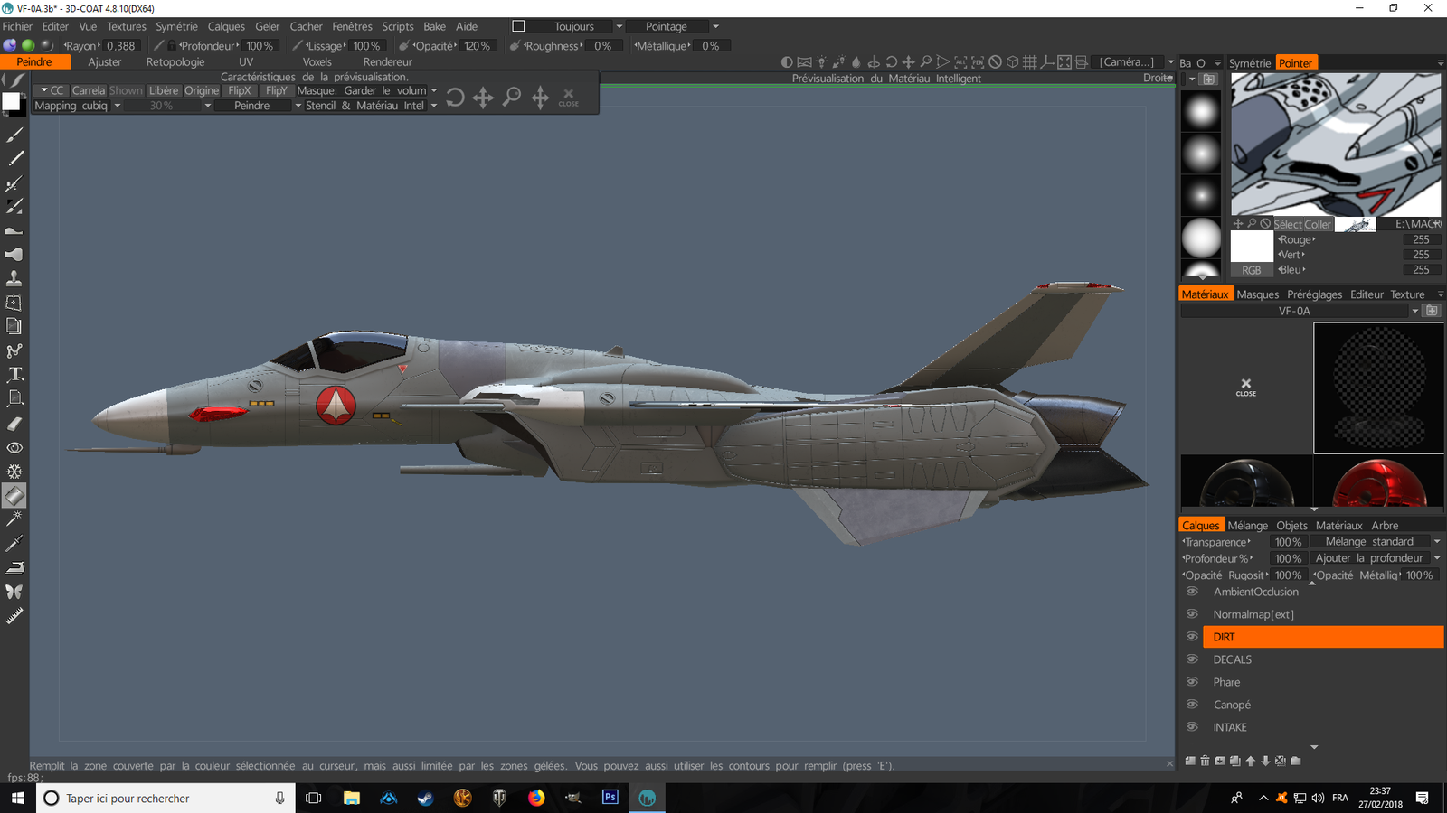Click the RGB button
The width and height of the screenshot is (1447, 813).
(1252, 270)
